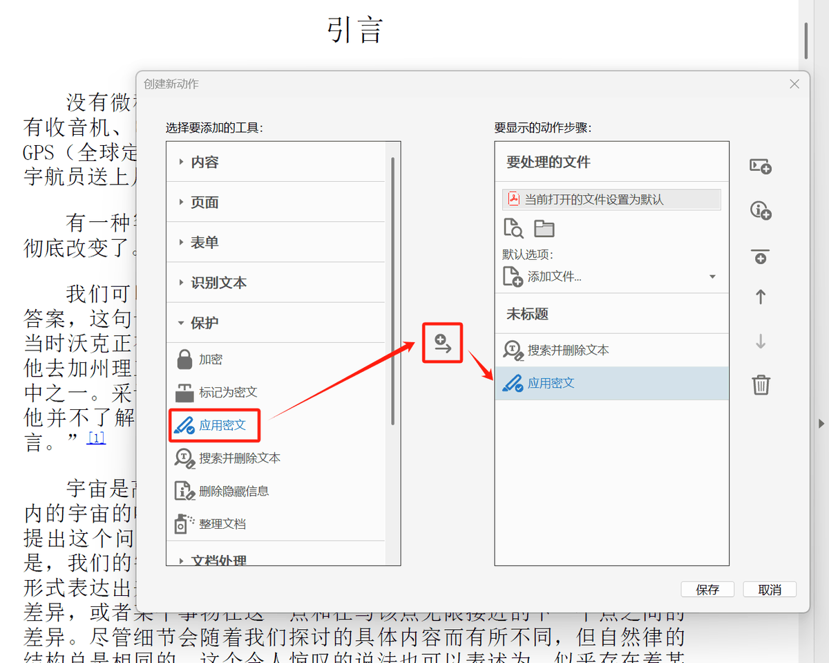
Task: Select the 整理文档 tool
Action: point(209,523)
